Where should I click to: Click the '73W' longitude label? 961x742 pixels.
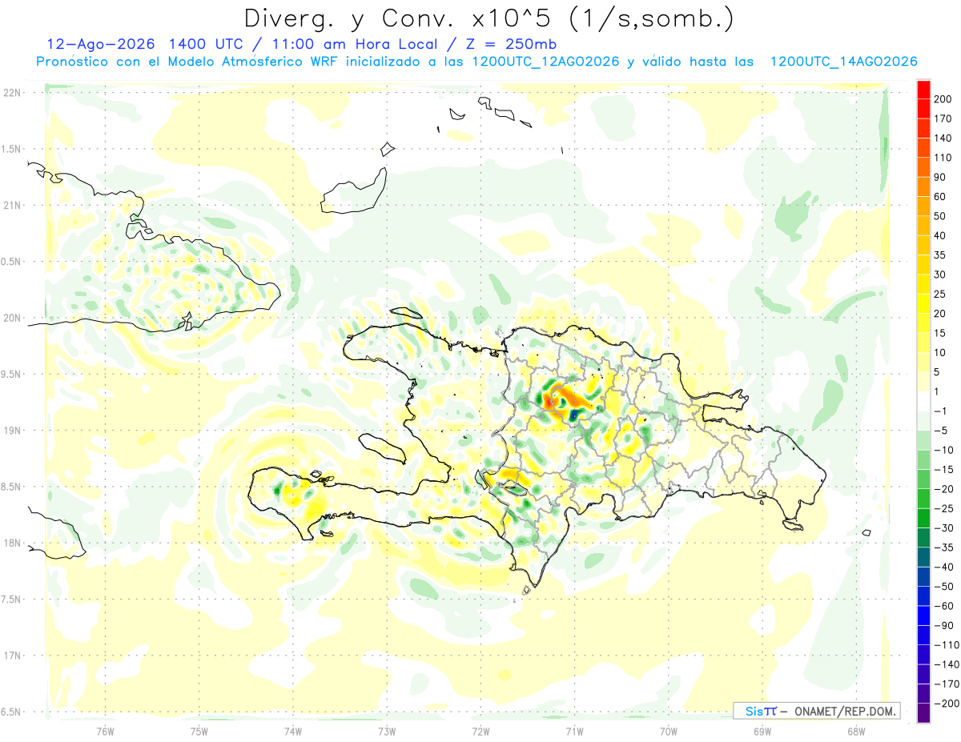click(x=387, y=731)
